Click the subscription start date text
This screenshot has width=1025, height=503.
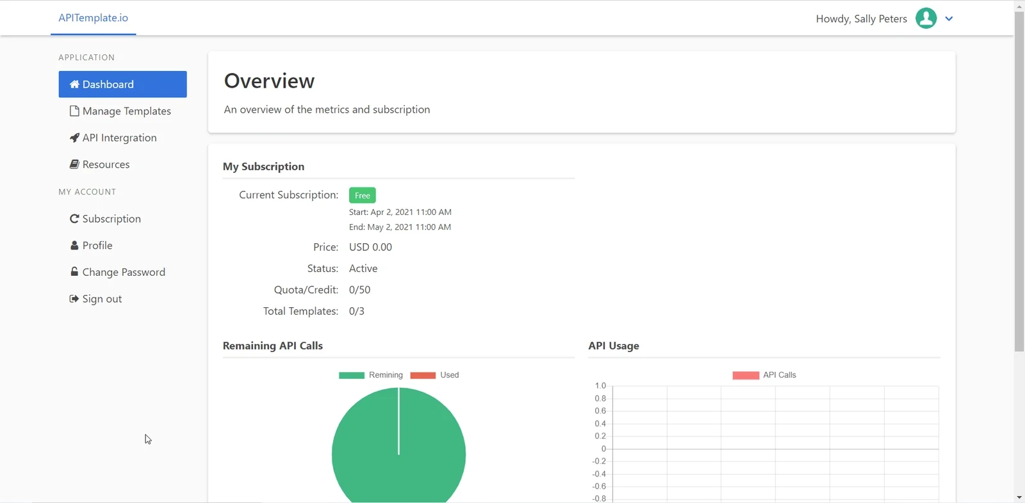coord(400,212)
